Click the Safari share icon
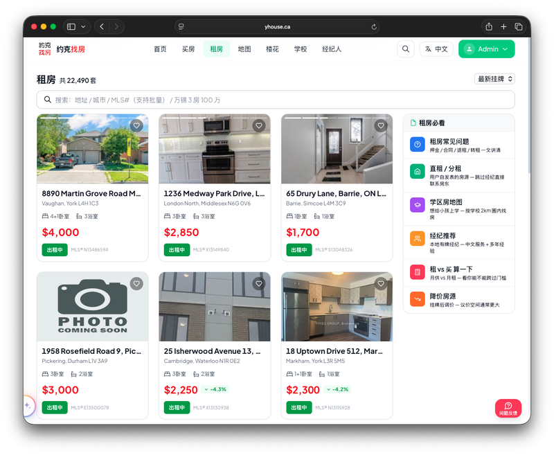Screen dimensions: 554x455 click(x=489, y=26)
